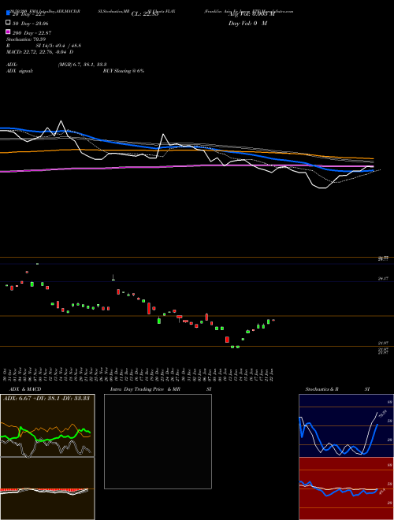Screen dimensions: 394x520
Task: Click the blue 20 Day EMA legend swatch
Action: point(8,13)
